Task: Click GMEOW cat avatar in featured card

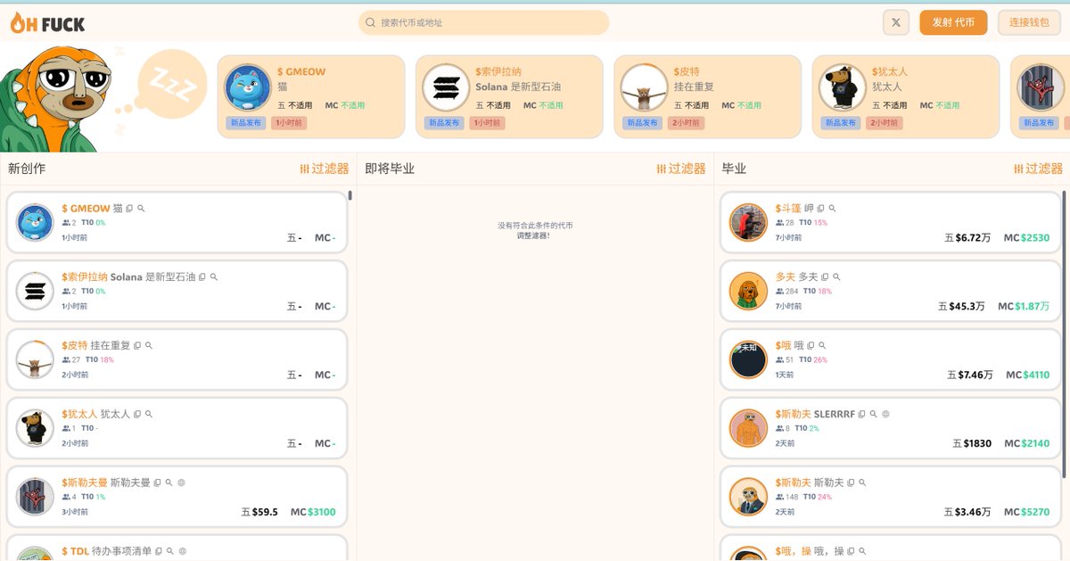Action: [248, 87]
